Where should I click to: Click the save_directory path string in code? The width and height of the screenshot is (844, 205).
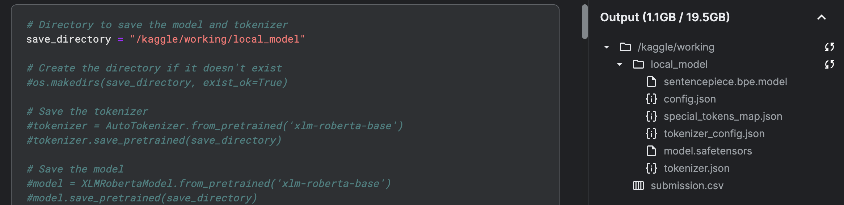[x=217, y=39]
